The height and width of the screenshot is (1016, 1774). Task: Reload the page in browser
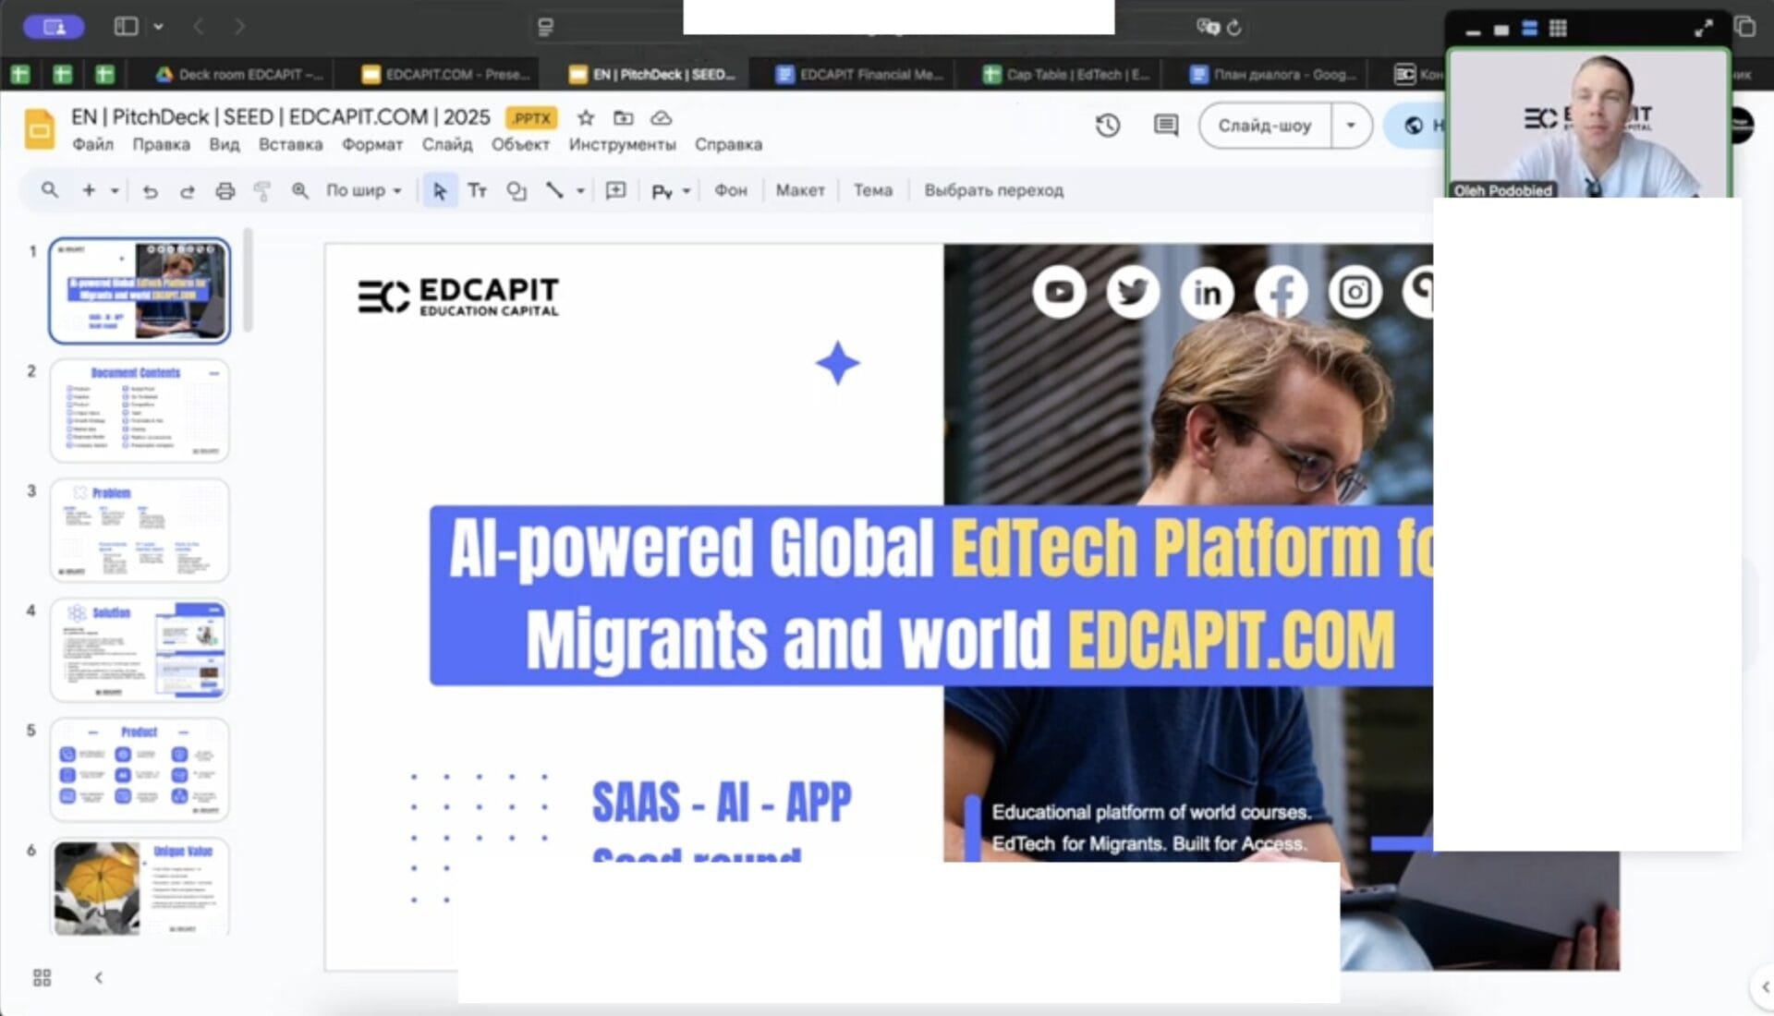(1234, 28)
